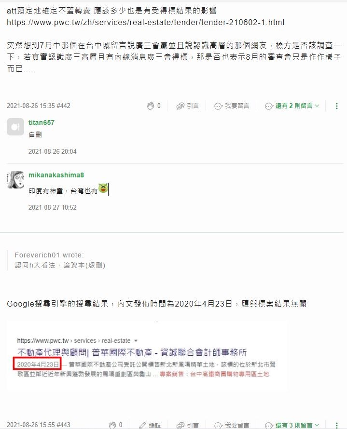Open the three-dot menu for post #442
Image resolution: width=347 pixels, height=429 pixels.
[x=336, y=106]
